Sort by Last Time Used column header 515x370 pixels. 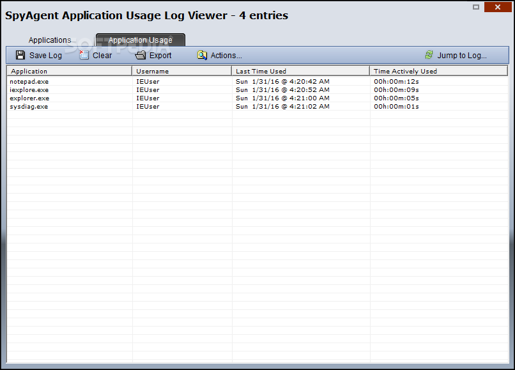[301, 71]
